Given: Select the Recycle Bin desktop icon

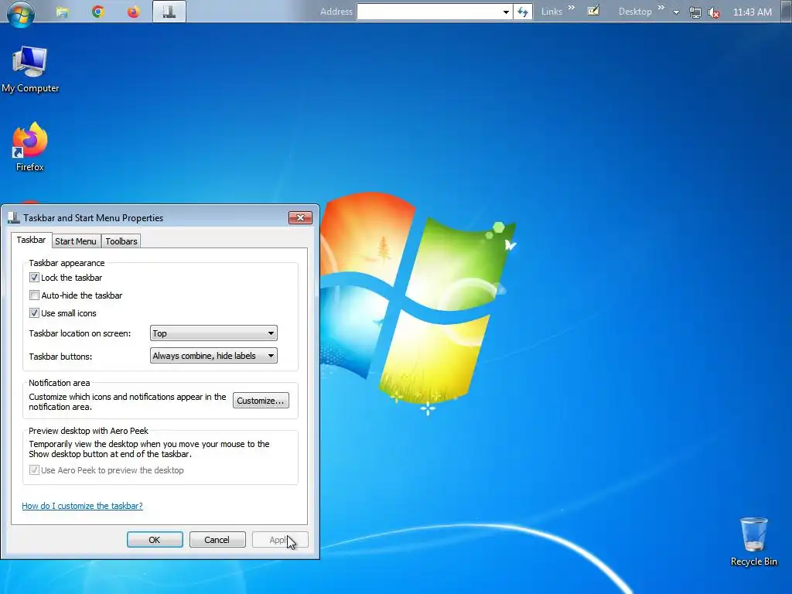Looking at the screenshot, I should point(753,541).
